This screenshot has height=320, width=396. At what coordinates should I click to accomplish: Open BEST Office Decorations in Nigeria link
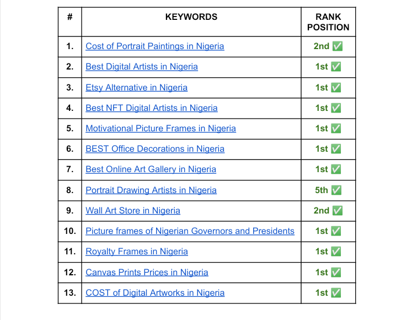[x=155, y=149]
